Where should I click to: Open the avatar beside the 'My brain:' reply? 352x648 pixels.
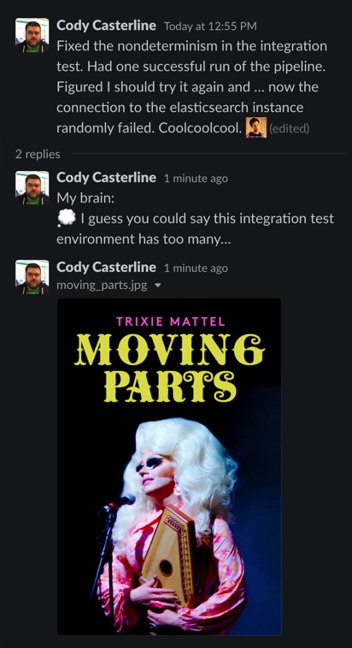click(32, 187)
